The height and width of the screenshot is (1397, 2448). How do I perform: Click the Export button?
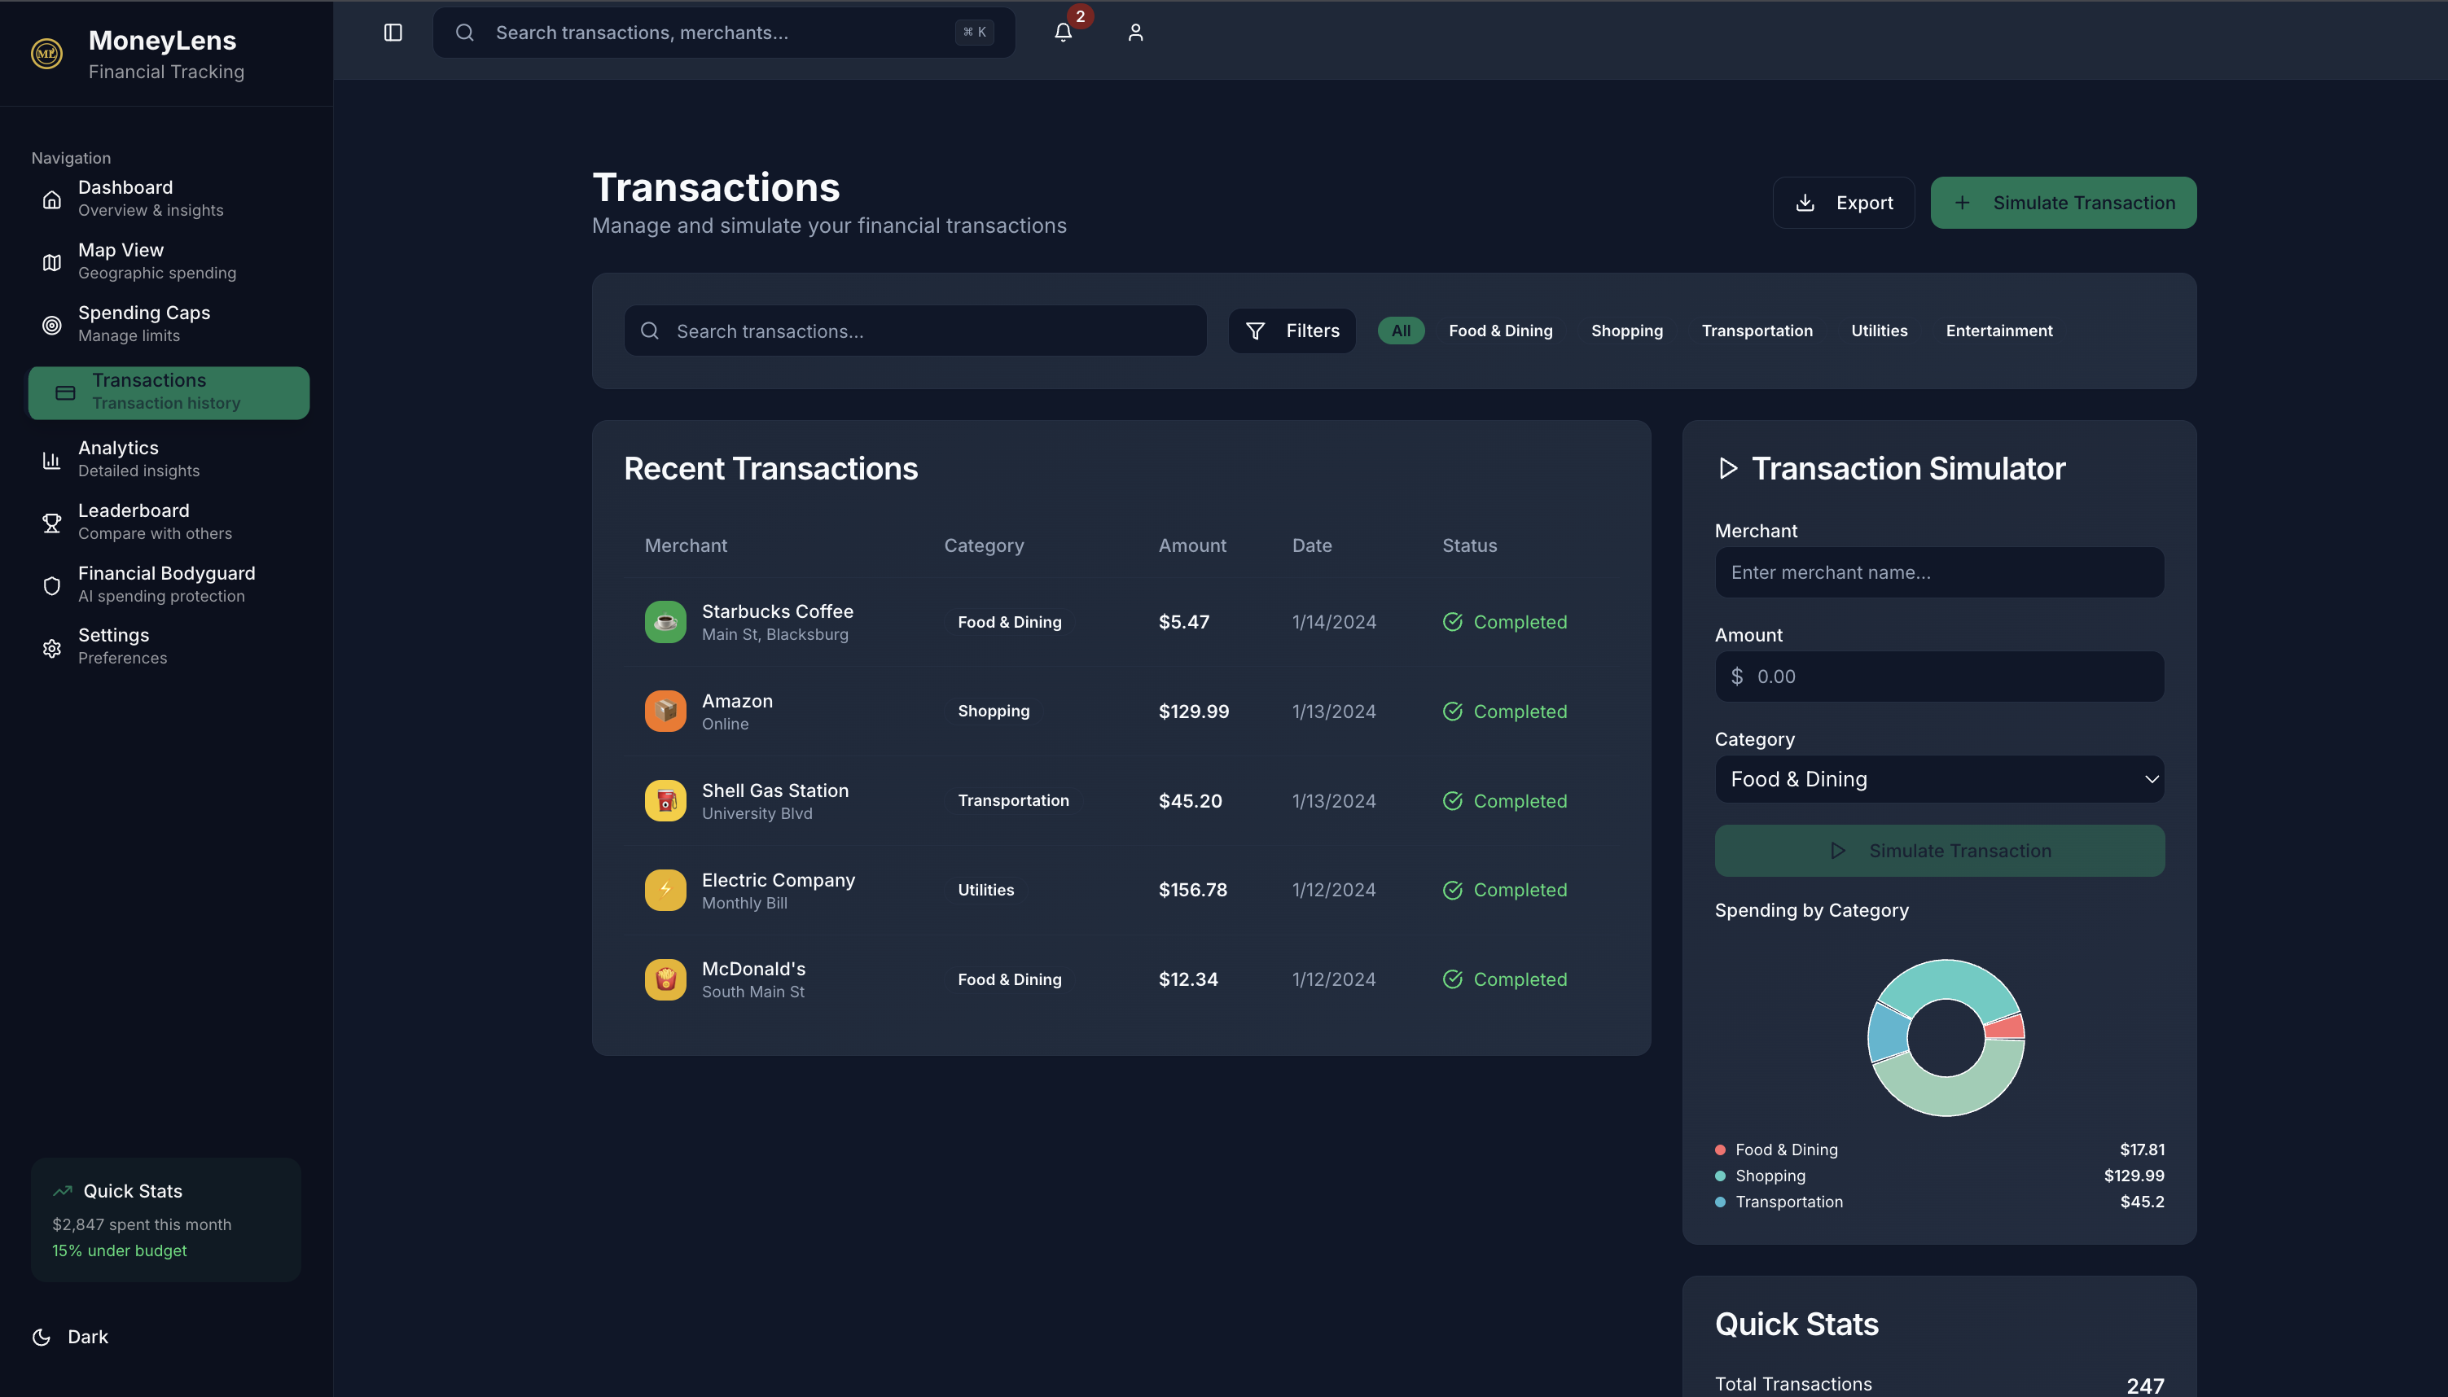coord(1842,203)
